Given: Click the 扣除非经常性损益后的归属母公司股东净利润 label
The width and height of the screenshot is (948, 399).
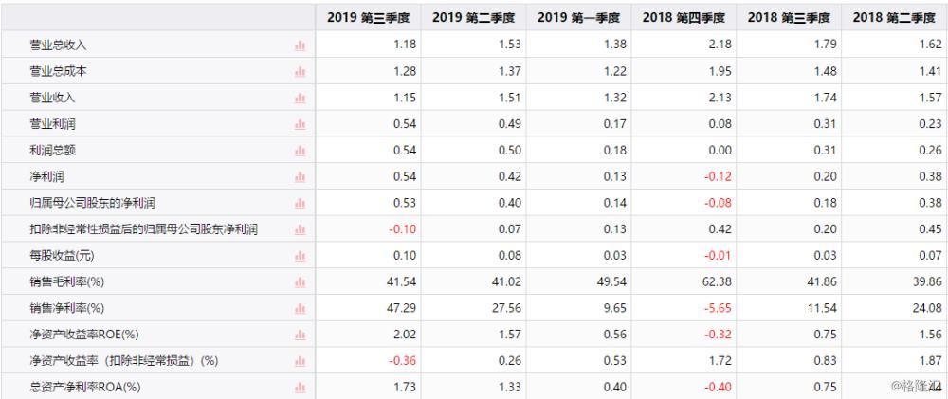Looking at the screenshot, I should click(x=144, y=228).
